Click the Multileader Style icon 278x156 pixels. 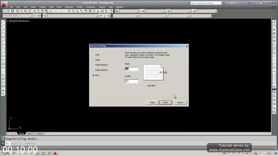click(195, 11)
